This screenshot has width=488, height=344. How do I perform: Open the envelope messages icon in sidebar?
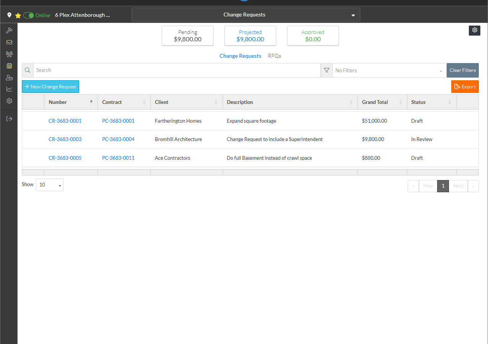coord(9,42)
